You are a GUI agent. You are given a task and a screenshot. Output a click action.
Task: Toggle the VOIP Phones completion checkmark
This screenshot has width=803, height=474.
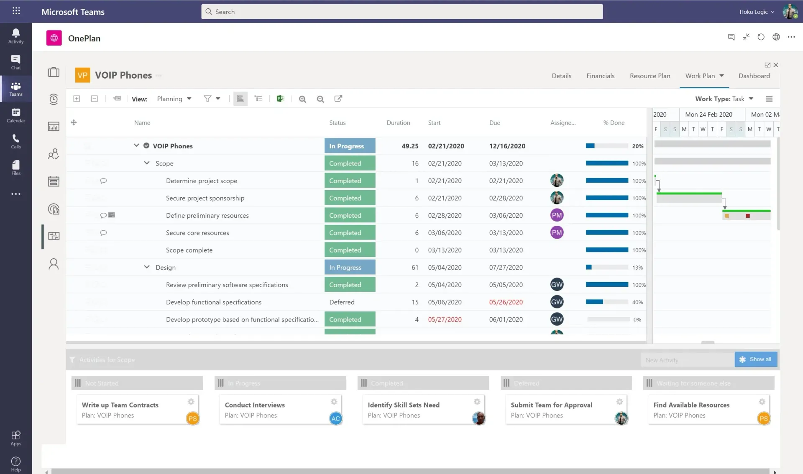(x=146, y=146)
